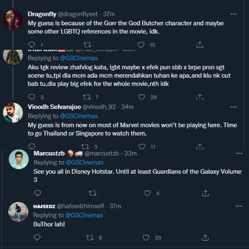Viewport: 249px width, 249px height.
Task: Click HAFEEDZ's profile avatar
Action: [x=18, y=212]
